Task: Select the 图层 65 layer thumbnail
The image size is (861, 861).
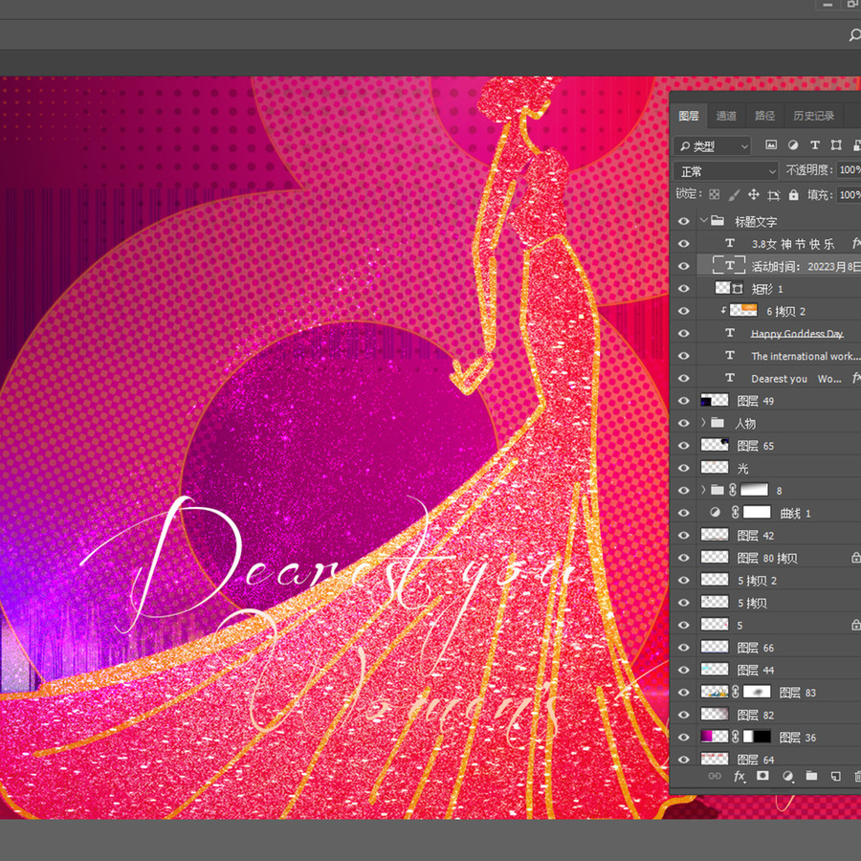Action: click(715, 445)
